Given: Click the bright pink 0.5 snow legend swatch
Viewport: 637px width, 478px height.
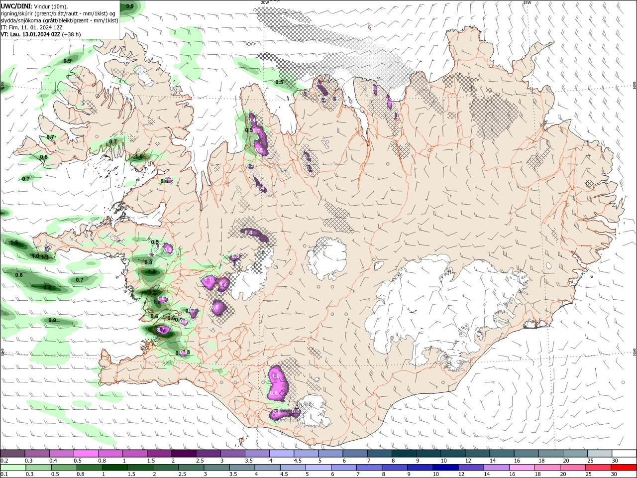Looking at the screenshot, I should point(86,454).
